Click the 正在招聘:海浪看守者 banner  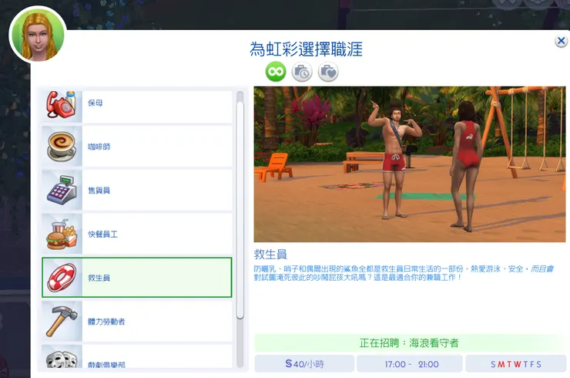(x=409, y=343)
